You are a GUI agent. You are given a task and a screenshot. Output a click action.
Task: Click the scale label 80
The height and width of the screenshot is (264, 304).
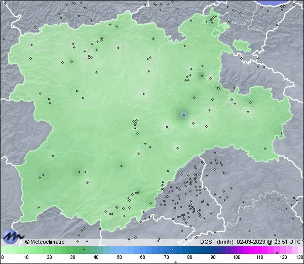click(x=189, y=257)
